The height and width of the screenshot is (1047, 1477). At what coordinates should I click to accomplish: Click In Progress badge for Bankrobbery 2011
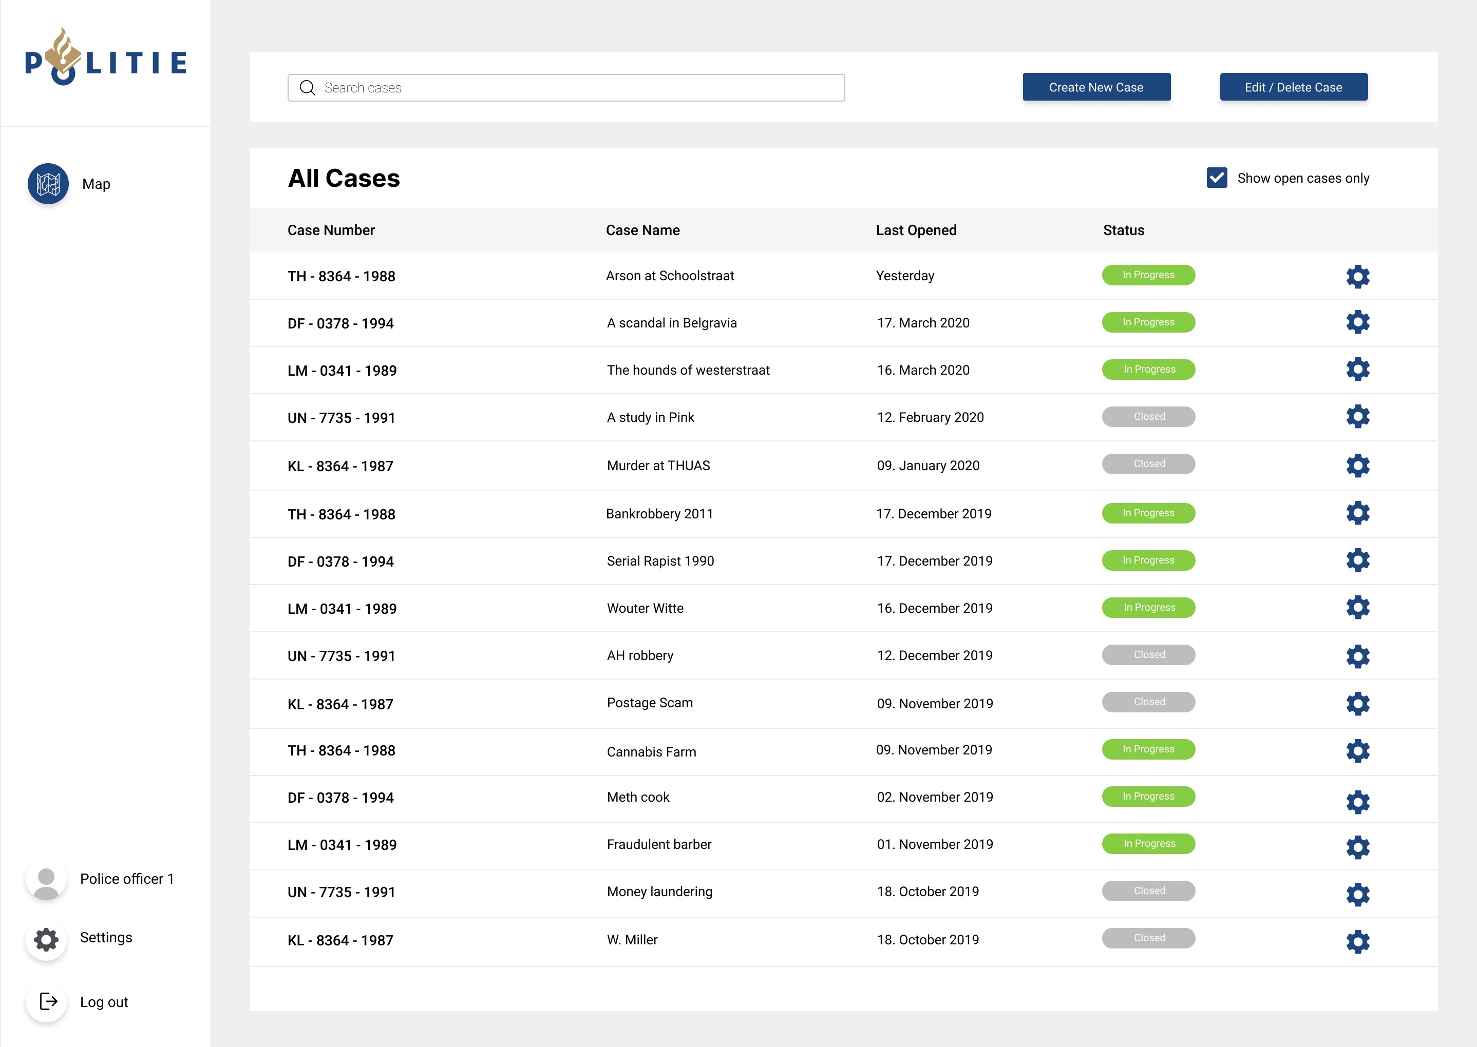coord(1148,513)
